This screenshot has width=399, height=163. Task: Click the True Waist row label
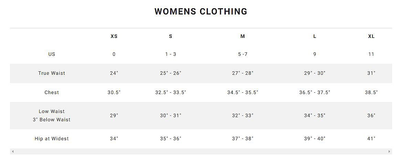tap(52, 73)
